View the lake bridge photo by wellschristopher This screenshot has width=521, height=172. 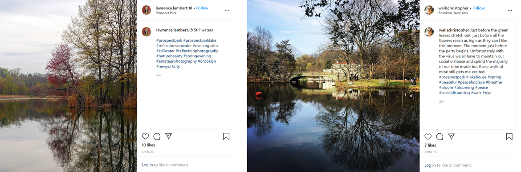tap(333, 86)
